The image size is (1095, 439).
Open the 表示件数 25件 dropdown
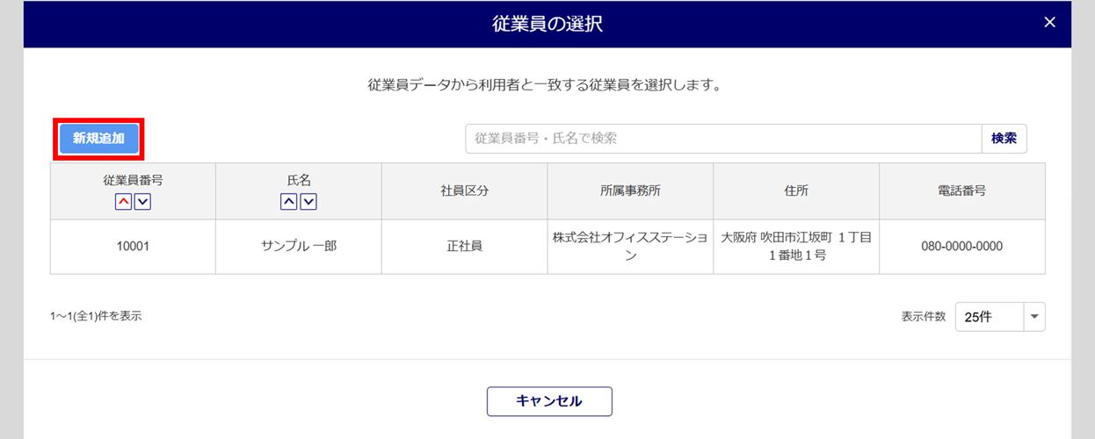1000,317
